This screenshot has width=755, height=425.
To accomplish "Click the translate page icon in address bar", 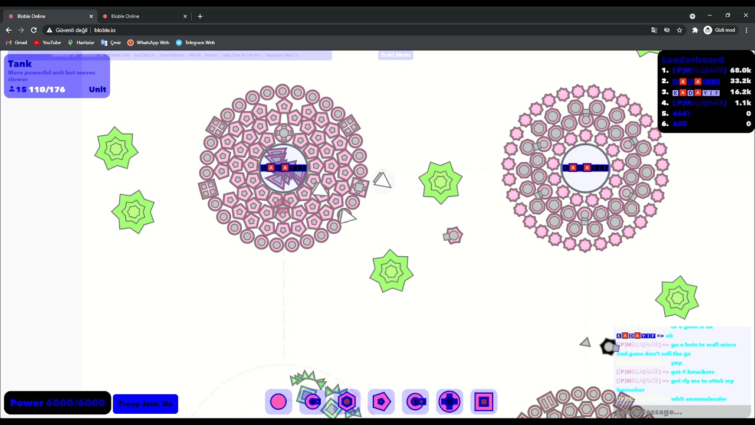I will (x=654, y=30).
